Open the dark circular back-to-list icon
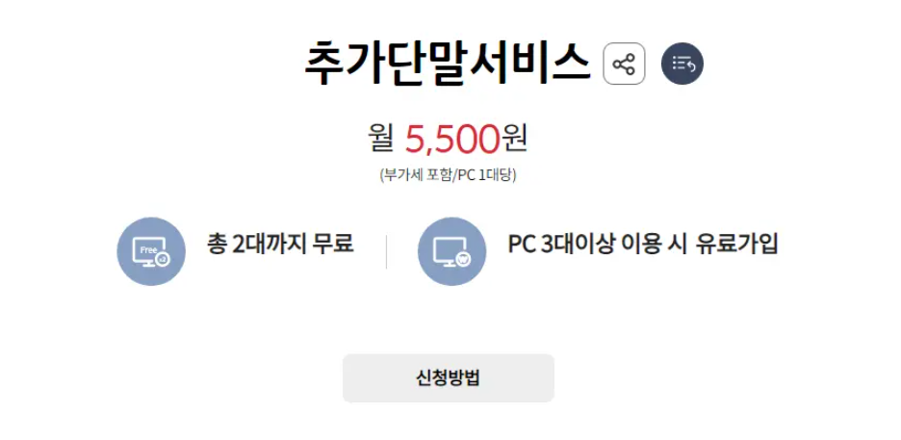 pos(682,64)
